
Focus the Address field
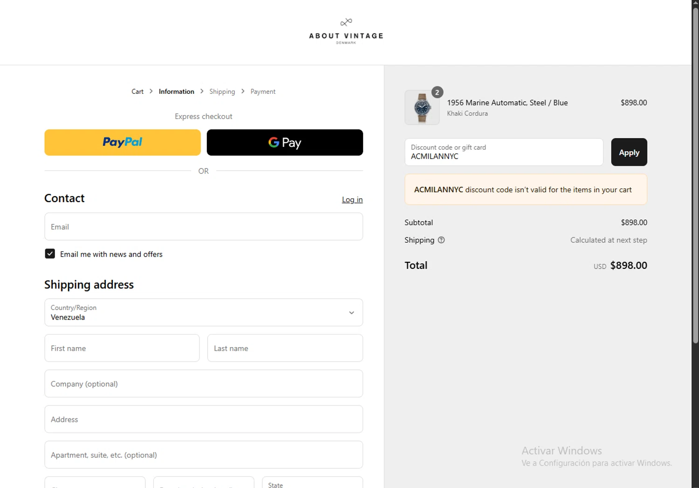(x=204, y=419)
